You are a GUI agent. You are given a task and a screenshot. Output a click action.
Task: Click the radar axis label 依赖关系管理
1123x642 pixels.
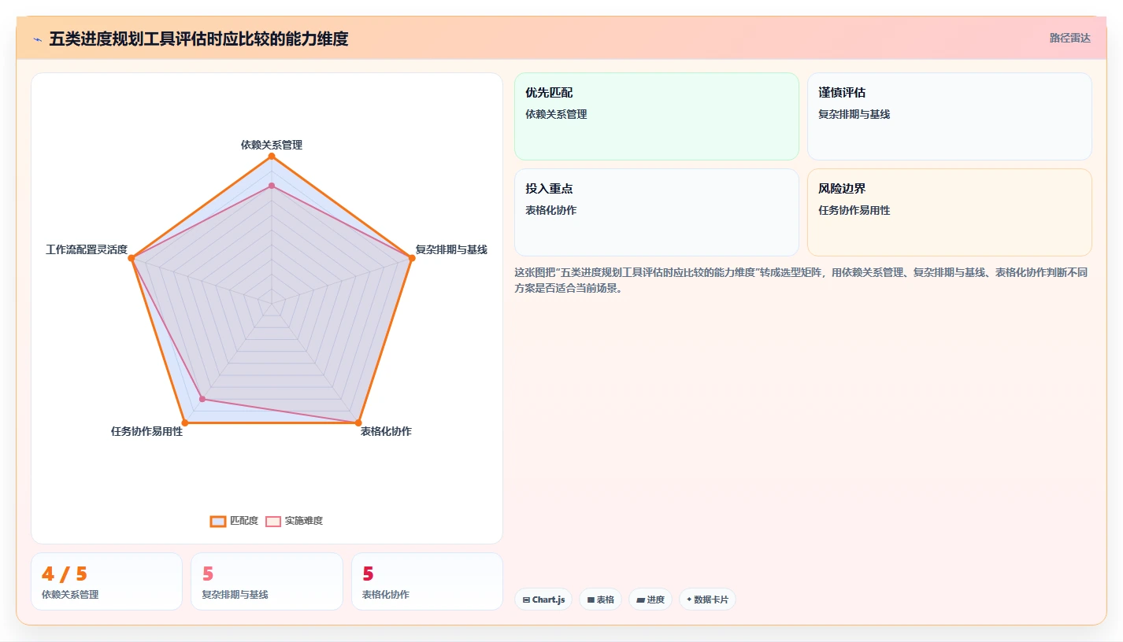[x=272, y=145]
